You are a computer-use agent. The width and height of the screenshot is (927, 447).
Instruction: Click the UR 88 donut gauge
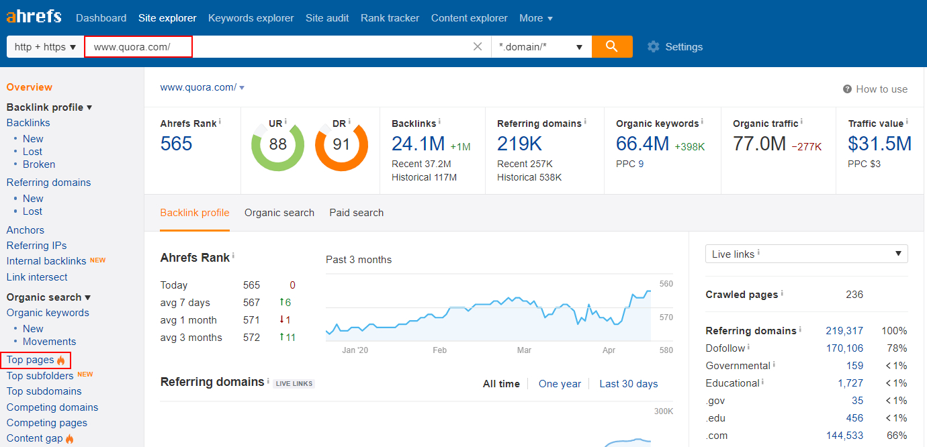[277, 144]
